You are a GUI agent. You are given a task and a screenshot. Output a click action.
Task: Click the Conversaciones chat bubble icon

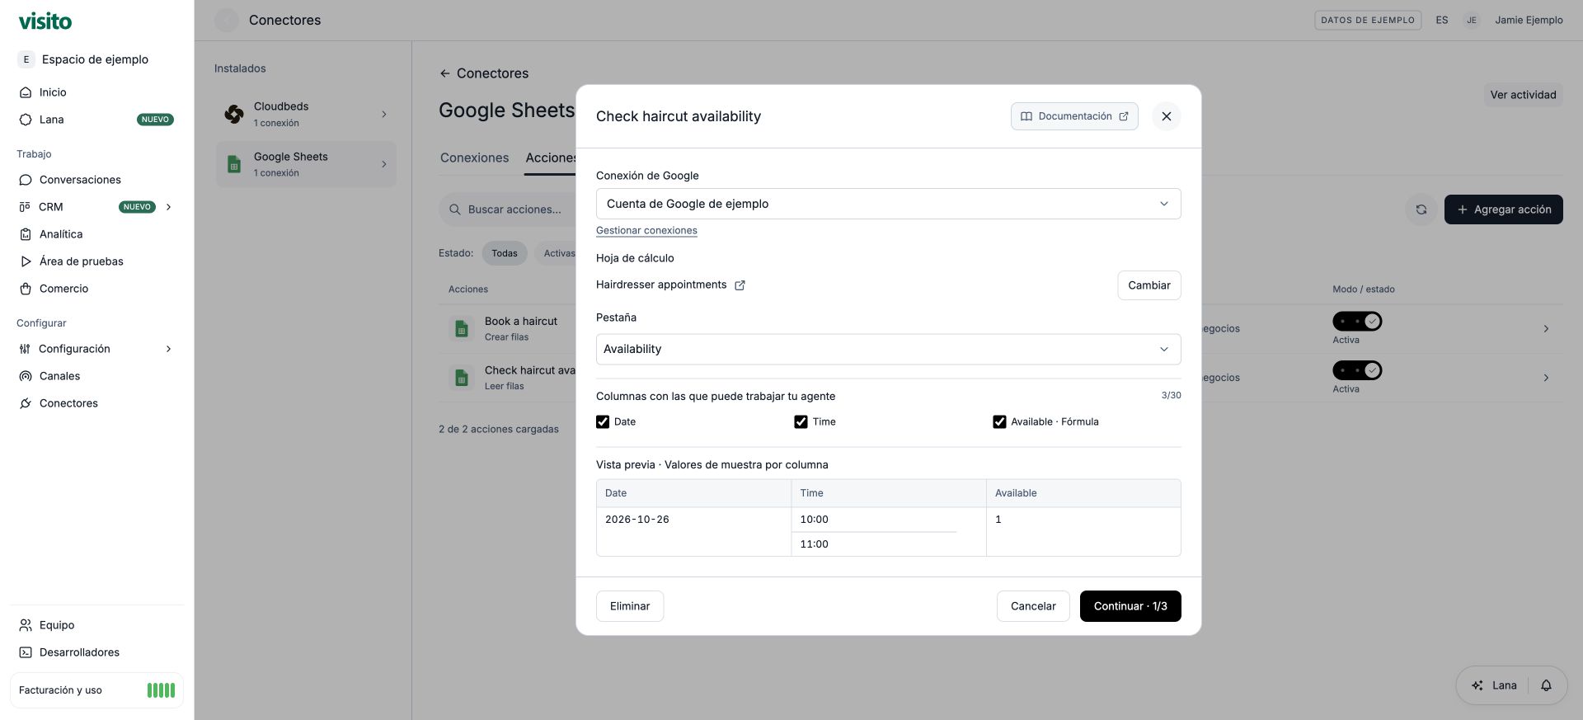(x=26, y=180)
